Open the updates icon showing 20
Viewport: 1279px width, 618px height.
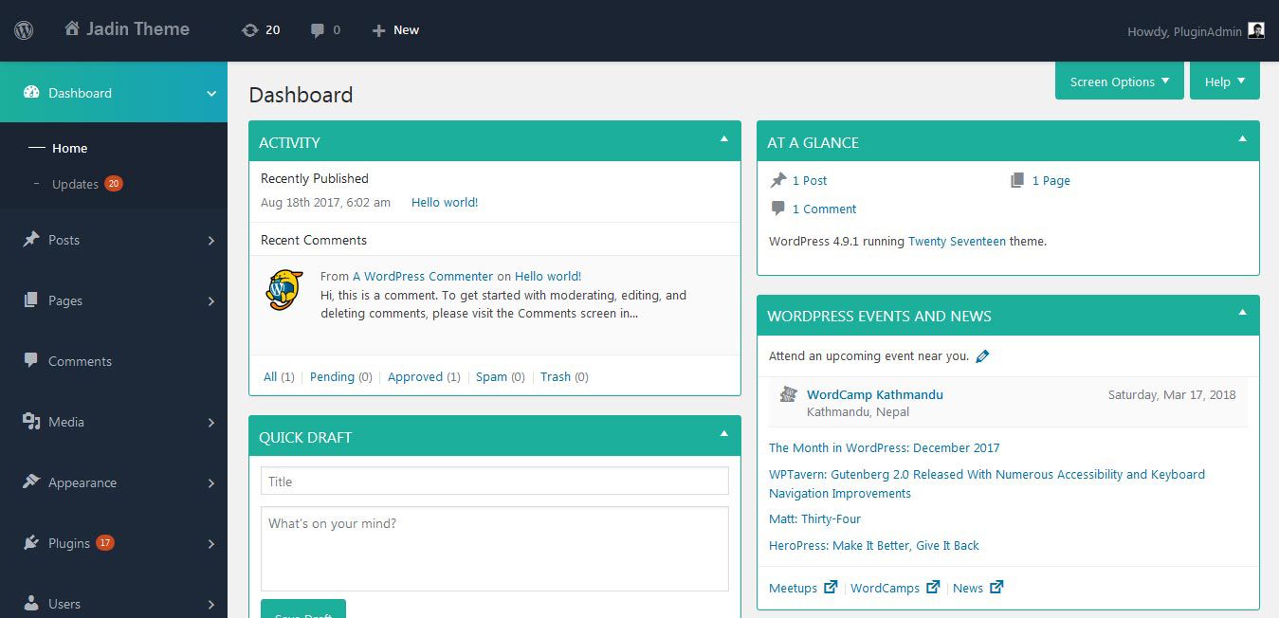[x=250, y=30]
